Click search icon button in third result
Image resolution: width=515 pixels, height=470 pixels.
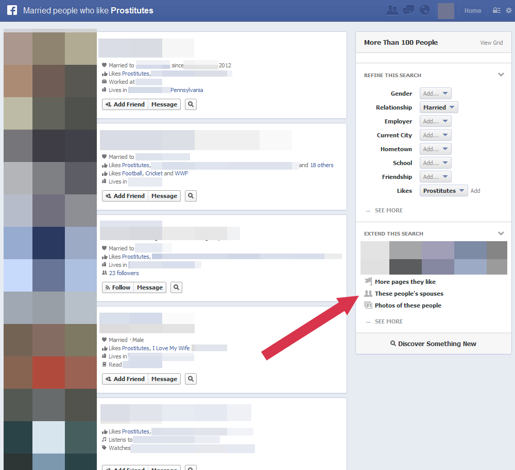click(176, 287)
